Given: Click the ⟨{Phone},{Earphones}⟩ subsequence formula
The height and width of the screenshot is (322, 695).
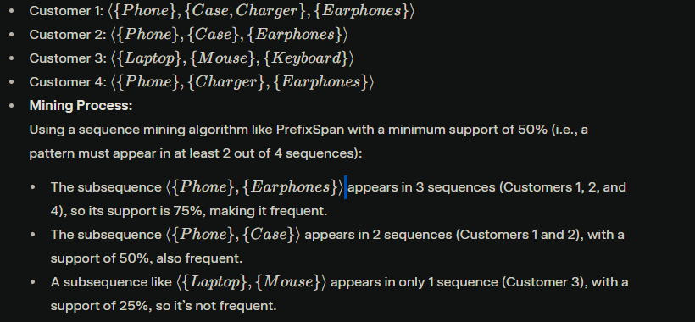Looking at the screenshot, I should pyautogui.click(x=254, y=187).
